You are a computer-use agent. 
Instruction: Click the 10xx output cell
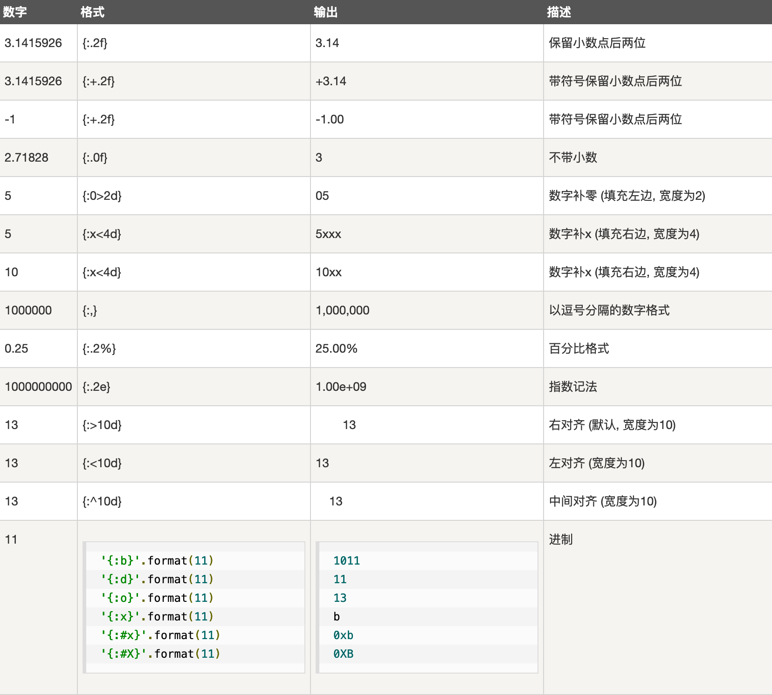coord(329,273)
